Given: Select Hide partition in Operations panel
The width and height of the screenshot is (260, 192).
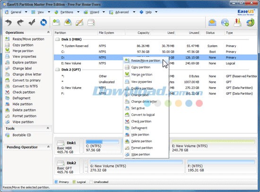Looking at the screenshot, I should click(23, 104).
